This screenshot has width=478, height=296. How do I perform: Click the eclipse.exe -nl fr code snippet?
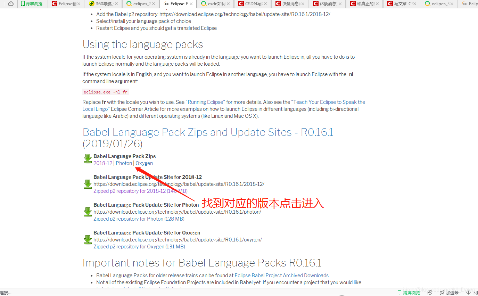pos(106,92)
